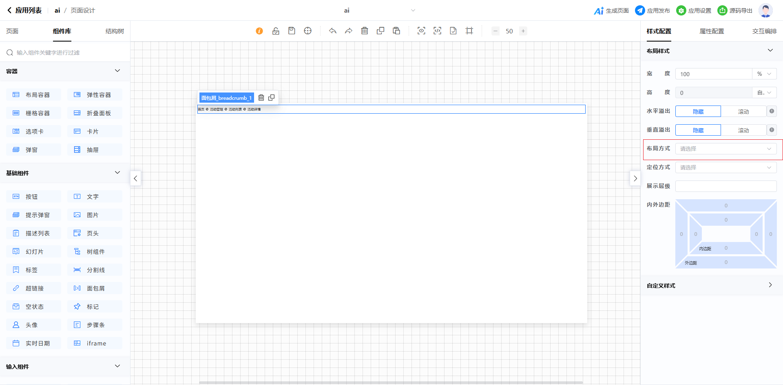Increase zoom with the plus stepper
This screenshot has height=385, width=783.
[x=523, y=31]
